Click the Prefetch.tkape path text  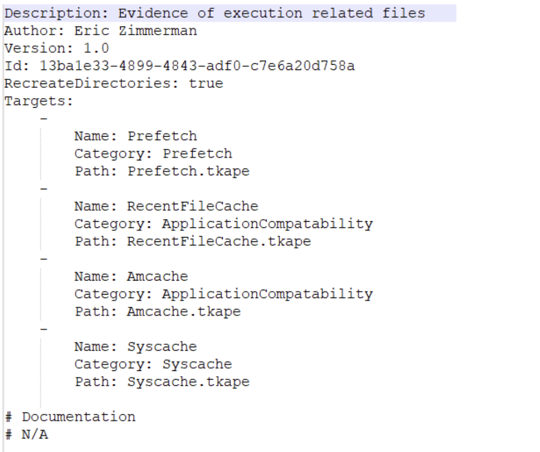click(x=188, y=171)
